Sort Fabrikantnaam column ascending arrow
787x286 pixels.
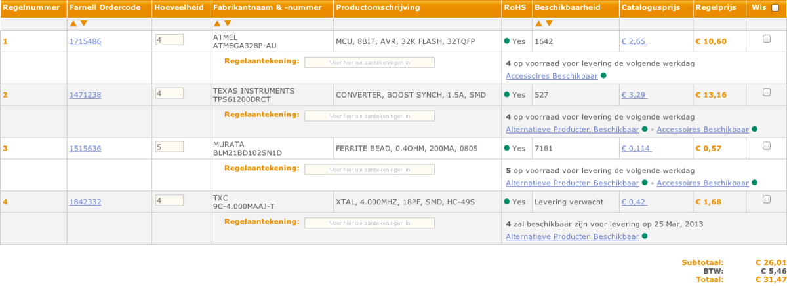(x=218, y=24)
